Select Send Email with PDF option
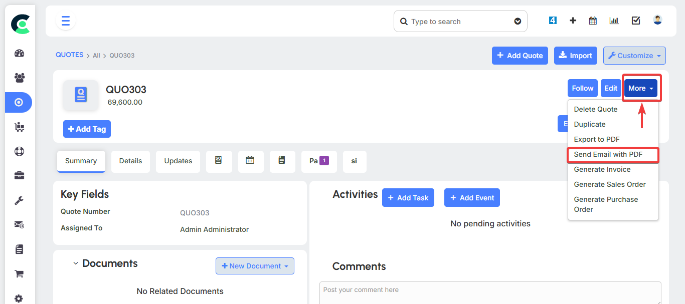 [x=608, y=154]
